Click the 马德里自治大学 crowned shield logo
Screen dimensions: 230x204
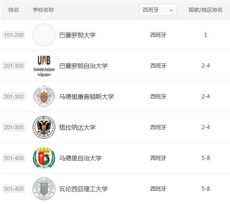[44, 158]
